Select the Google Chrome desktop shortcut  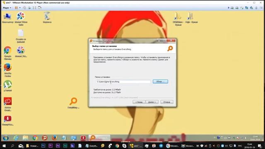coord(8,53)
